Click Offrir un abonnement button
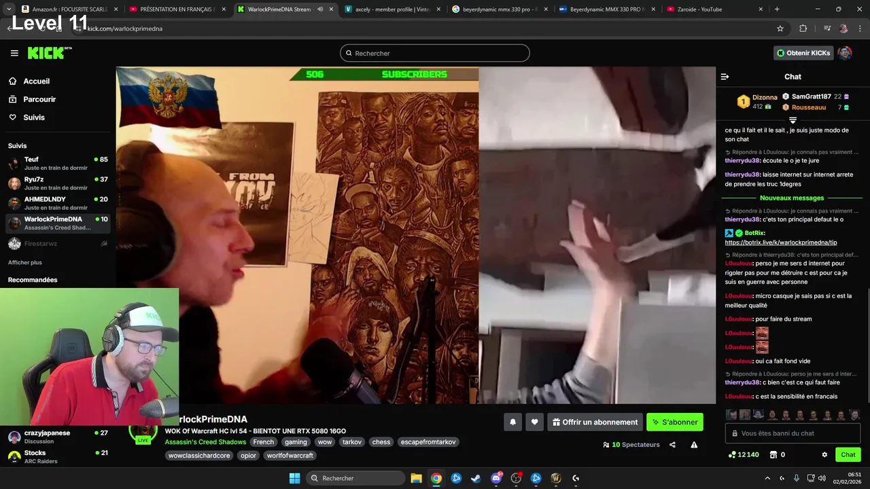 (595, 422)
